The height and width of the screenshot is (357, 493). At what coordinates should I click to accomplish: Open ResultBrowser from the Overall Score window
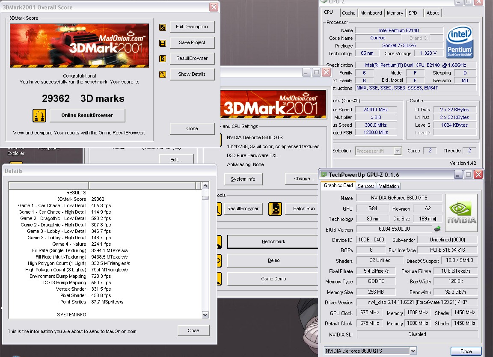pos(192,59)
